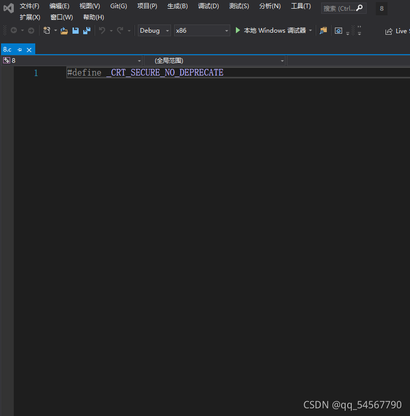
Task: Click the Redo icon
Action: (120, 31)
